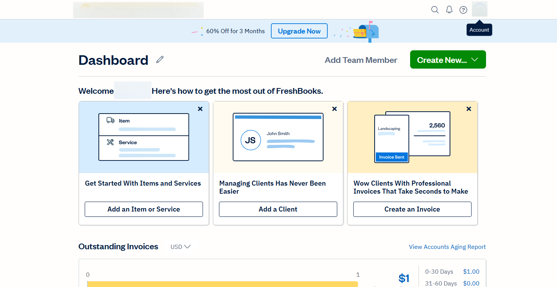Image resolution: width=557 pixels, height=287 pixels.
Task: Click the "0-30 Days" label
Action: pos(439,272)
